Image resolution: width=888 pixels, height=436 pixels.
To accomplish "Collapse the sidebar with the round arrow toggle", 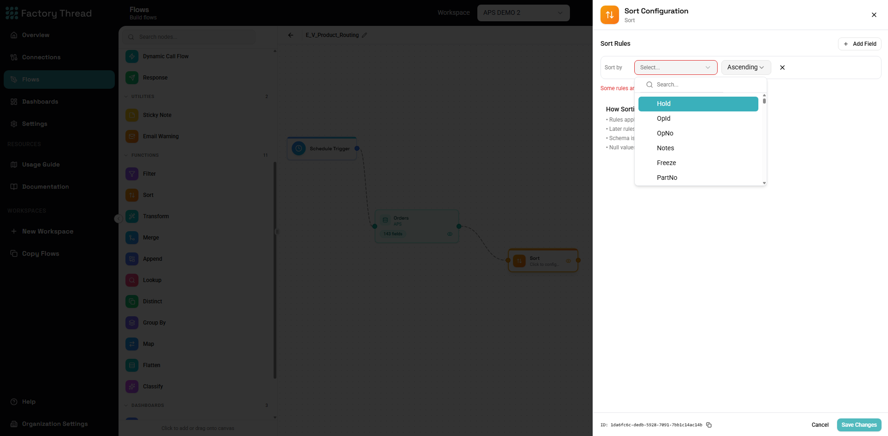I will [119, 219].
